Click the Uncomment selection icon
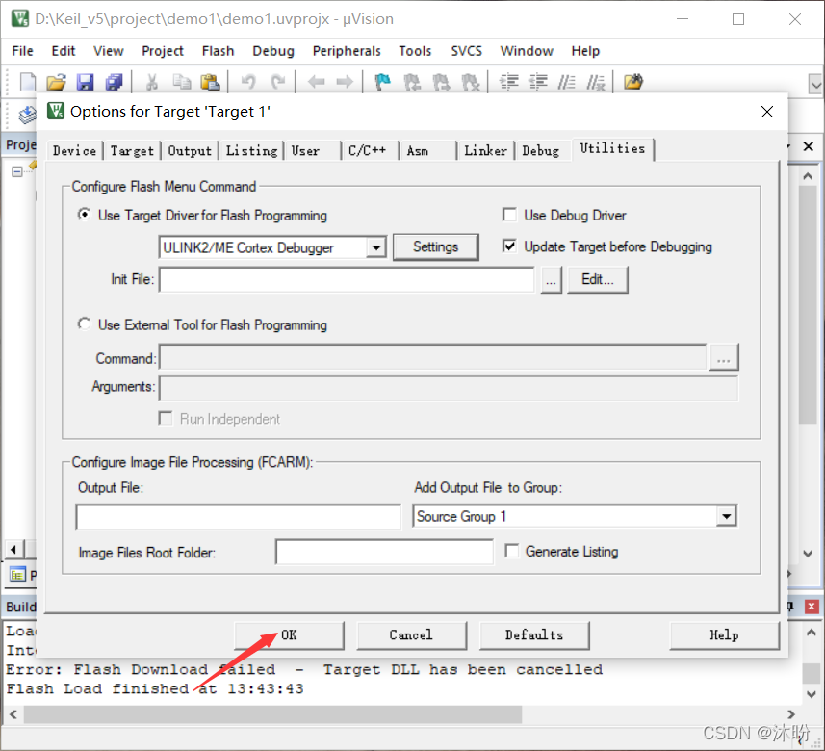Screen dimensions: 825x751 point(596,82)
